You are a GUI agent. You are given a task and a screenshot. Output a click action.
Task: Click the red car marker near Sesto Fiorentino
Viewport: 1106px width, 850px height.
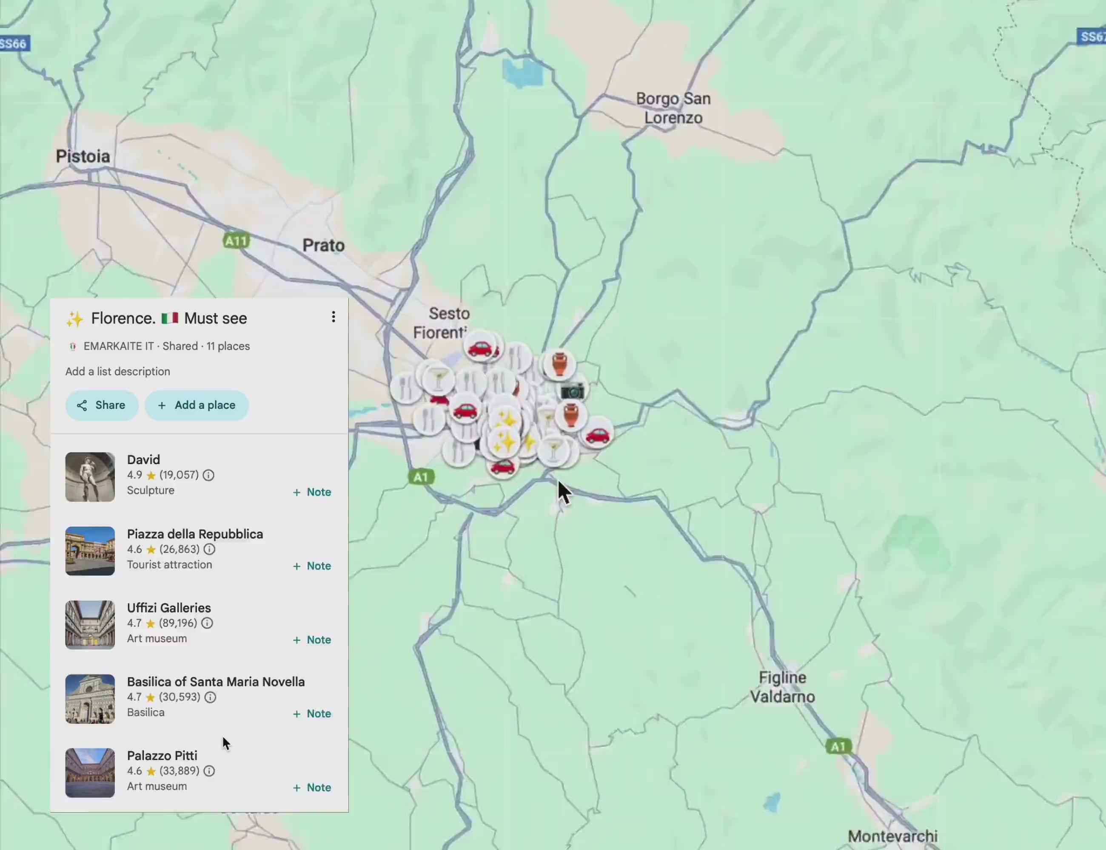[x=482, y=348]
